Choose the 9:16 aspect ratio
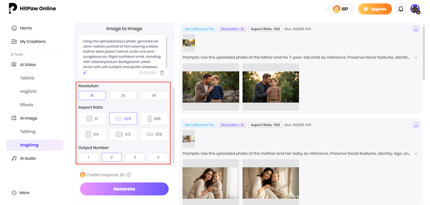This screenshot has width=430, height=205. click(x=154, y=119)
